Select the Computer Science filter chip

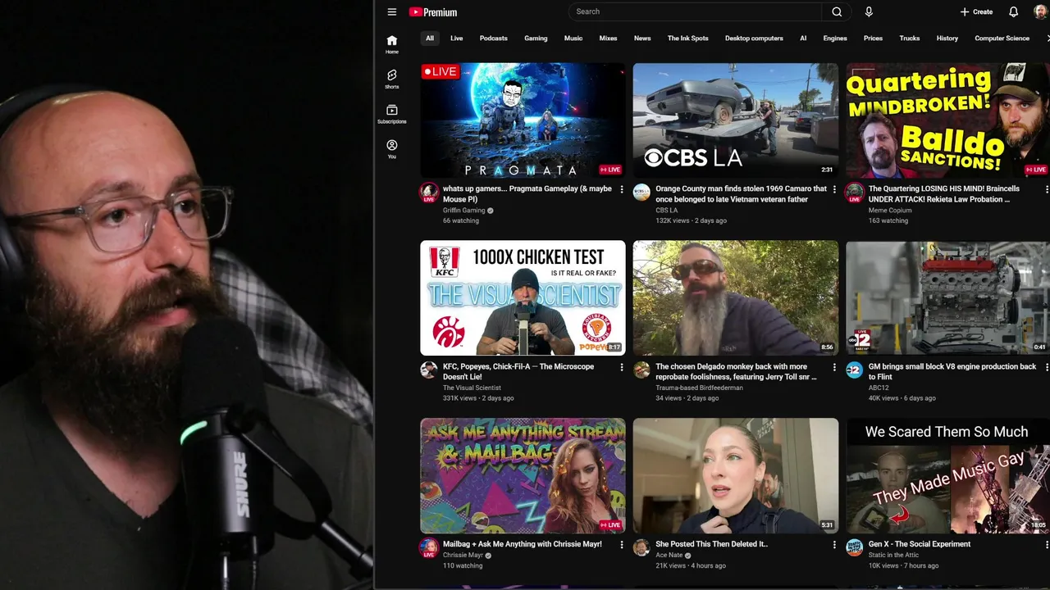point(1002,39)
